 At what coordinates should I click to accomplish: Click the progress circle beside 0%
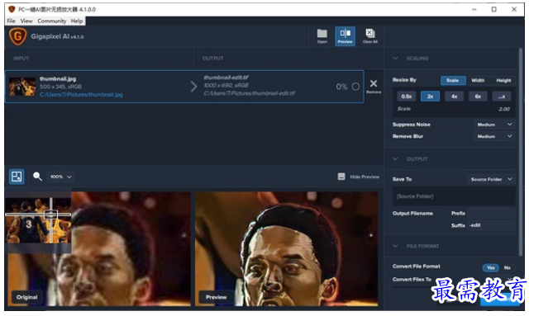pyautogui.click(x=355, y=87)
